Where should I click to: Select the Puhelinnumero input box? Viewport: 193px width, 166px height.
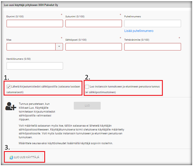tap(152, 24)
